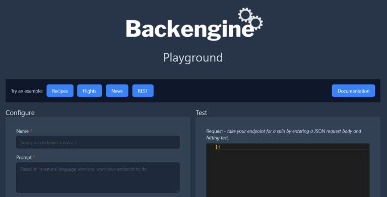
Task: Click the curly braces in the editor
Action: coord(218,147)
